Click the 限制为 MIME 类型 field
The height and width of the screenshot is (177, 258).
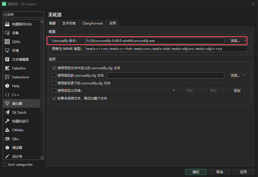pos(167,49)
